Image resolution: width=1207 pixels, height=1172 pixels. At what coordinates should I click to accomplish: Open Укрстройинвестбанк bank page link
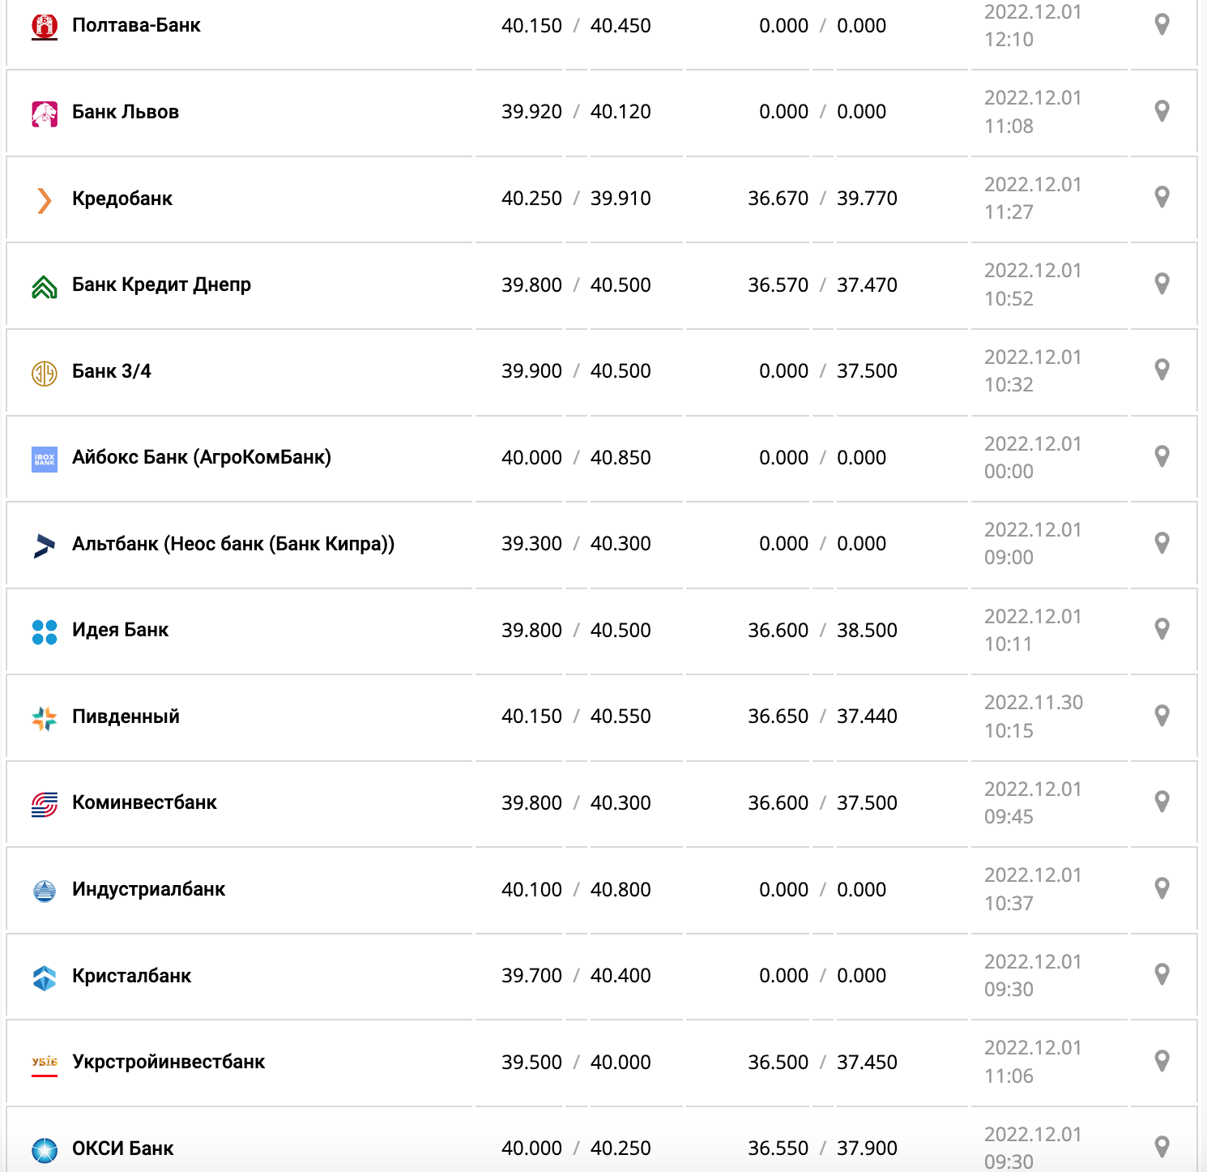[x=168, y=1062]
